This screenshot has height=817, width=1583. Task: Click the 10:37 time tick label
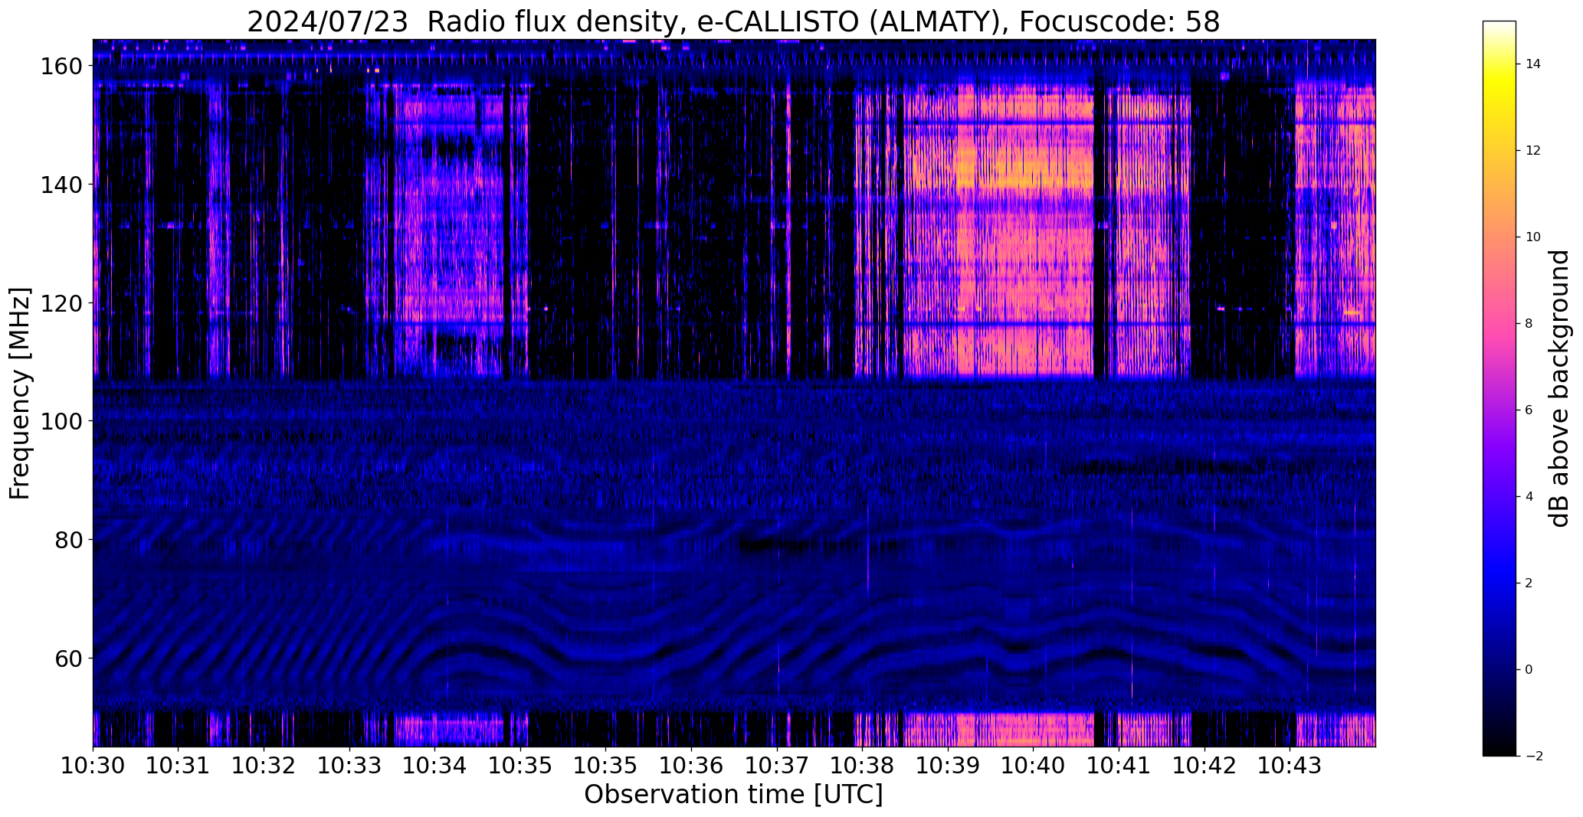coord(777,766)
